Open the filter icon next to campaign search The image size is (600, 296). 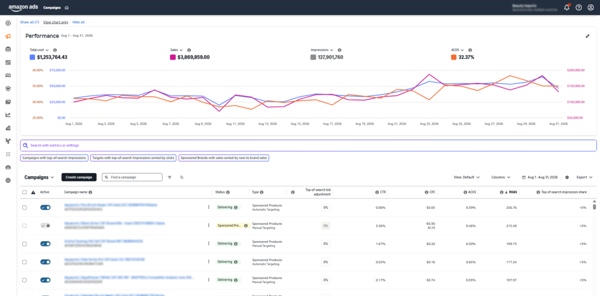coord(169,177)
